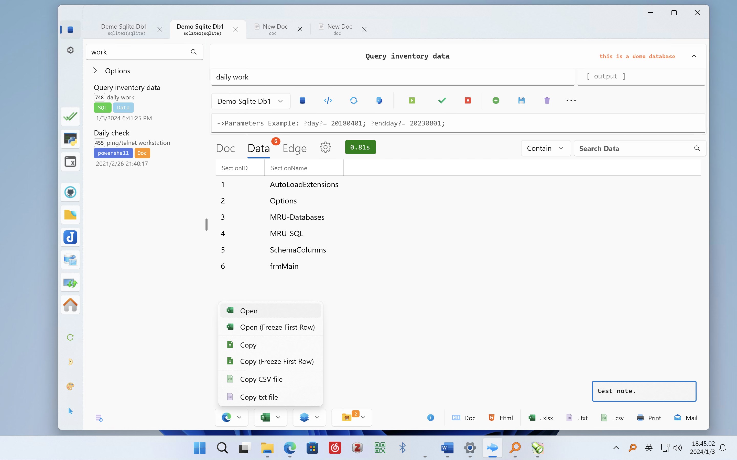
Task: Click the purple Delete trash icon
Action: [x=547, y=100]
